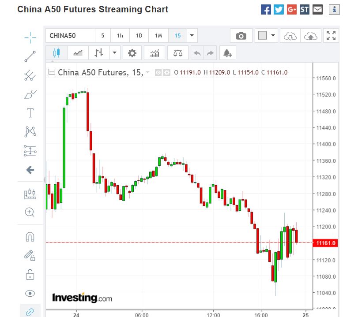This screenshot has height=317, width=343.
Task: Select the crosshair cursor tool
Action: coord(30,37)
